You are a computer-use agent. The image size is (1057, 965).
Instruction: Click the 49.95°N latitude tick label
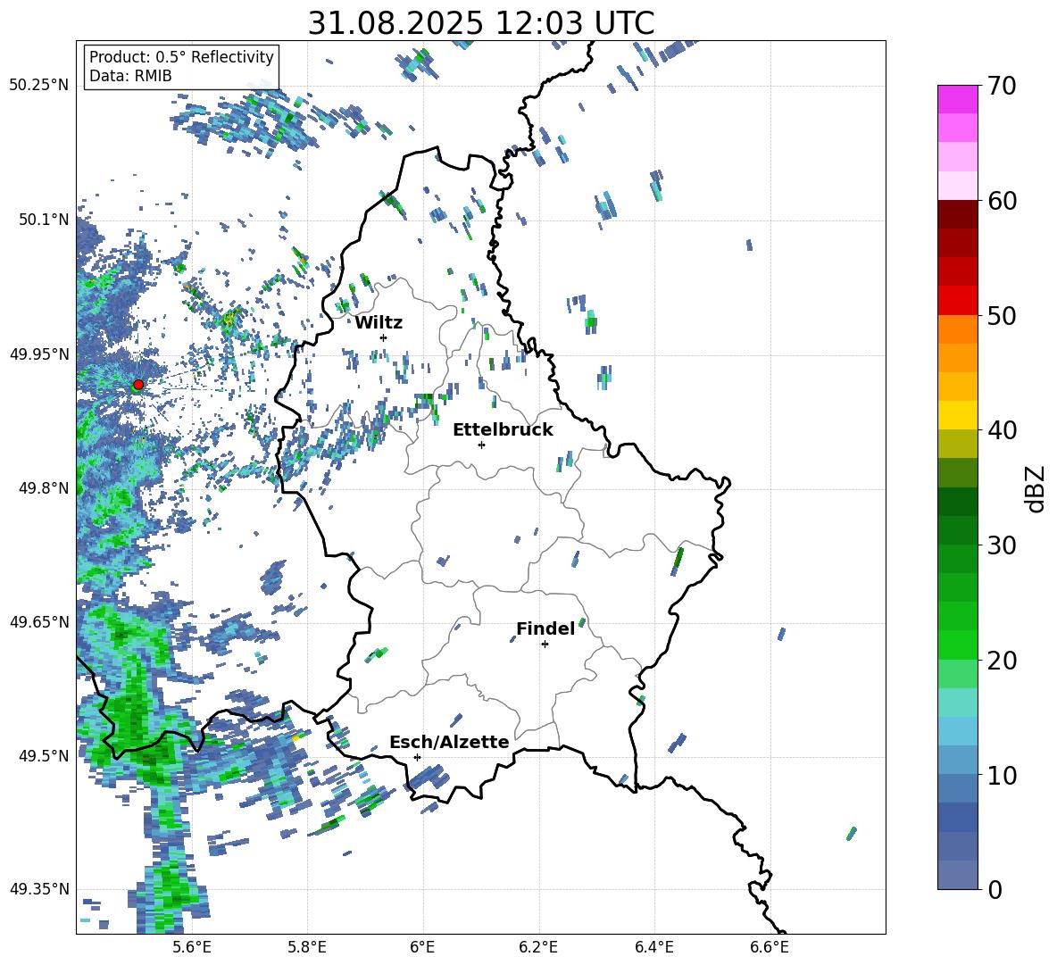point(39,354)
